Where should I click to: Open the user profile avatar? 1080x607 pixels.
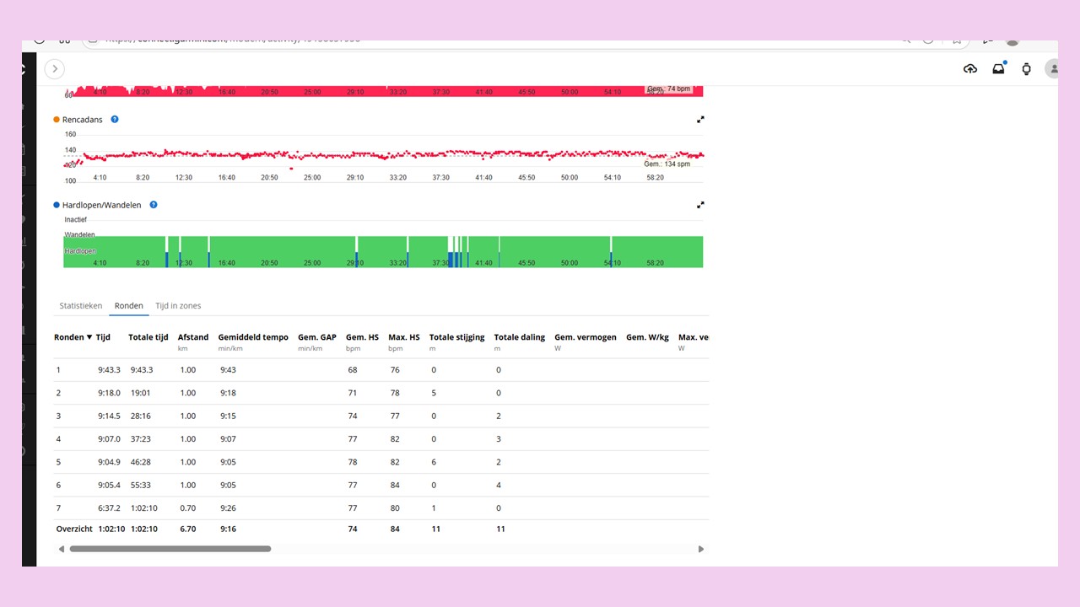click(1051, 69)
